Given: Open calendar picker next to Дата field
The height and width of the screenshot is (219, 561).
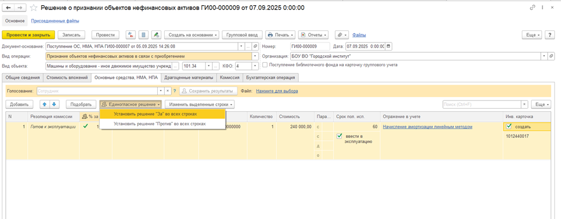Looking at the screenshot, I should click(389, 47).
